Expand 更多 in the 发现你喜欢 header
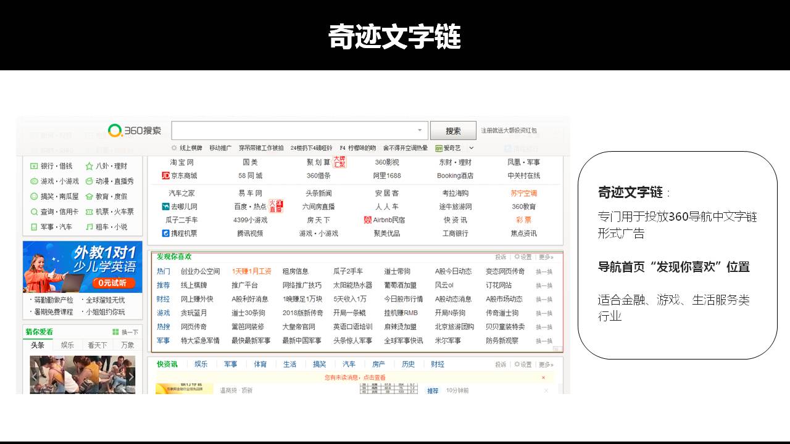The width and height of the screenshot is (790, 444). [546, 257]
